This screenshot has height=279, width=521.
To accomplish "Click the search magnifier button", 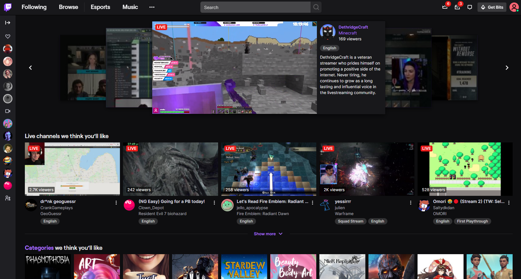I will point(316,7).
